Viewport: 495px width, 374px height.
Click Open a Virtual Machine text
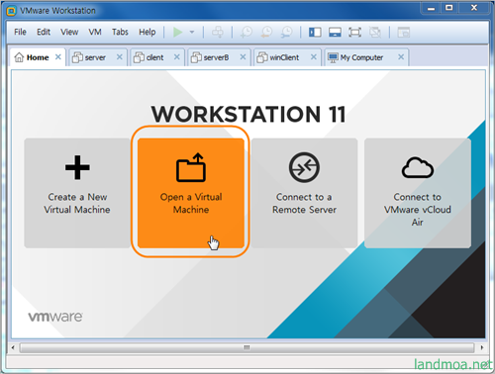tap(191, 203)
